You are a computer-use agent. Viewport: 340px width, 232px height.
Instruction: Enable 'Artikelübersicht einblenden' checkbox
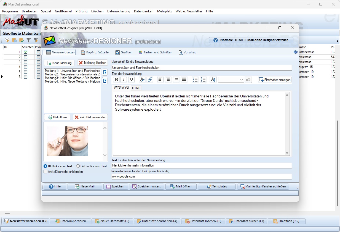45,172
